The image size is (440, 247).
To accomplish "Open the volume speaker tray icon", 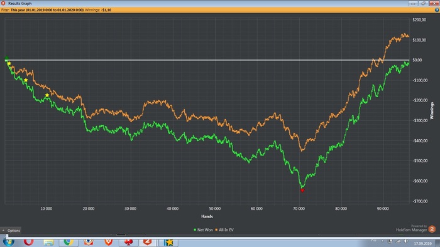I will 406,241.
